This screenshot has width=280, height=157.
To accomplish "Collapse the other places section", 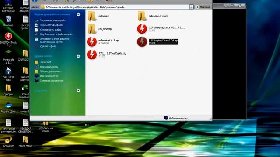I will coord(78,56).
